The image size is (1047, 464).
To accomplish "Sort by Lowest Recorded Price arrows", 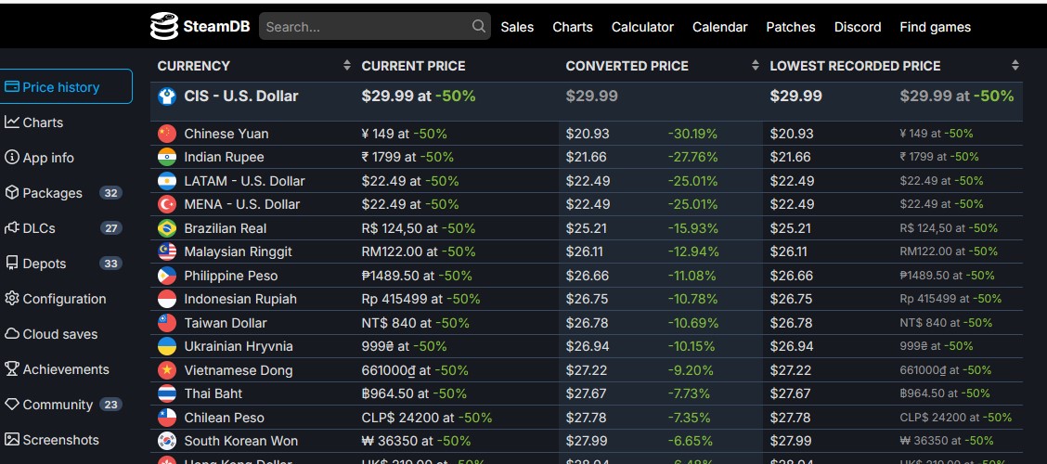I will pyautogui.click(x=1015, y=66).
